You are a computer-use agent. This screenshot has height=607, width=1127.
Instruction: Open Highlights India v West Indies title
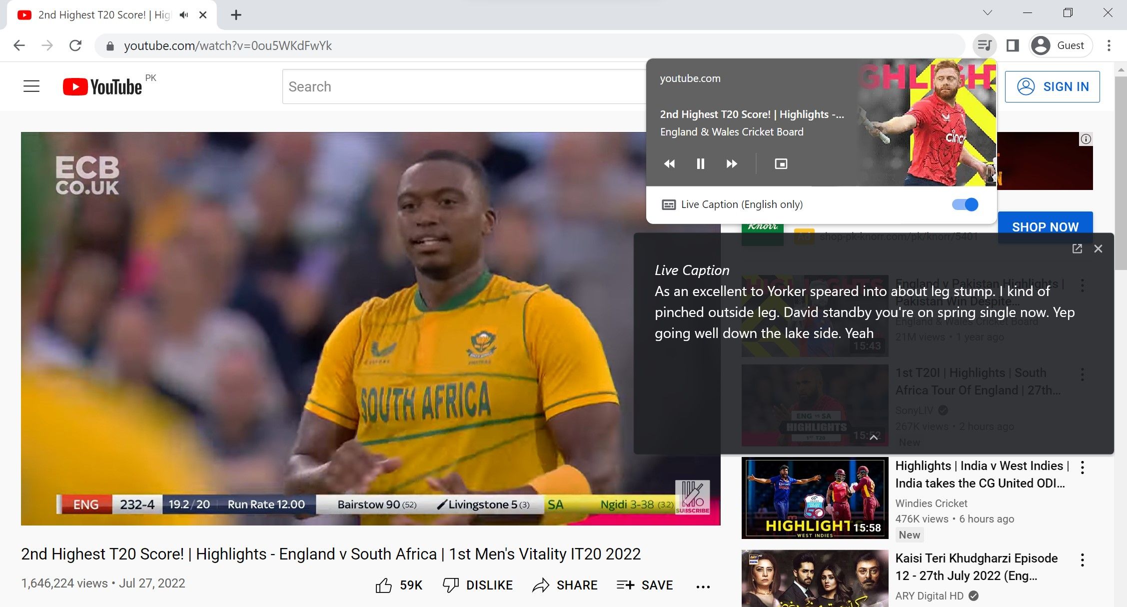click(x=982, y=474)
